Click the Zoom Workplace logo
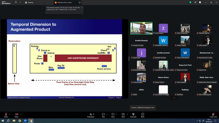The height and width of the screenshot is (123, 219). click(6, 2)
